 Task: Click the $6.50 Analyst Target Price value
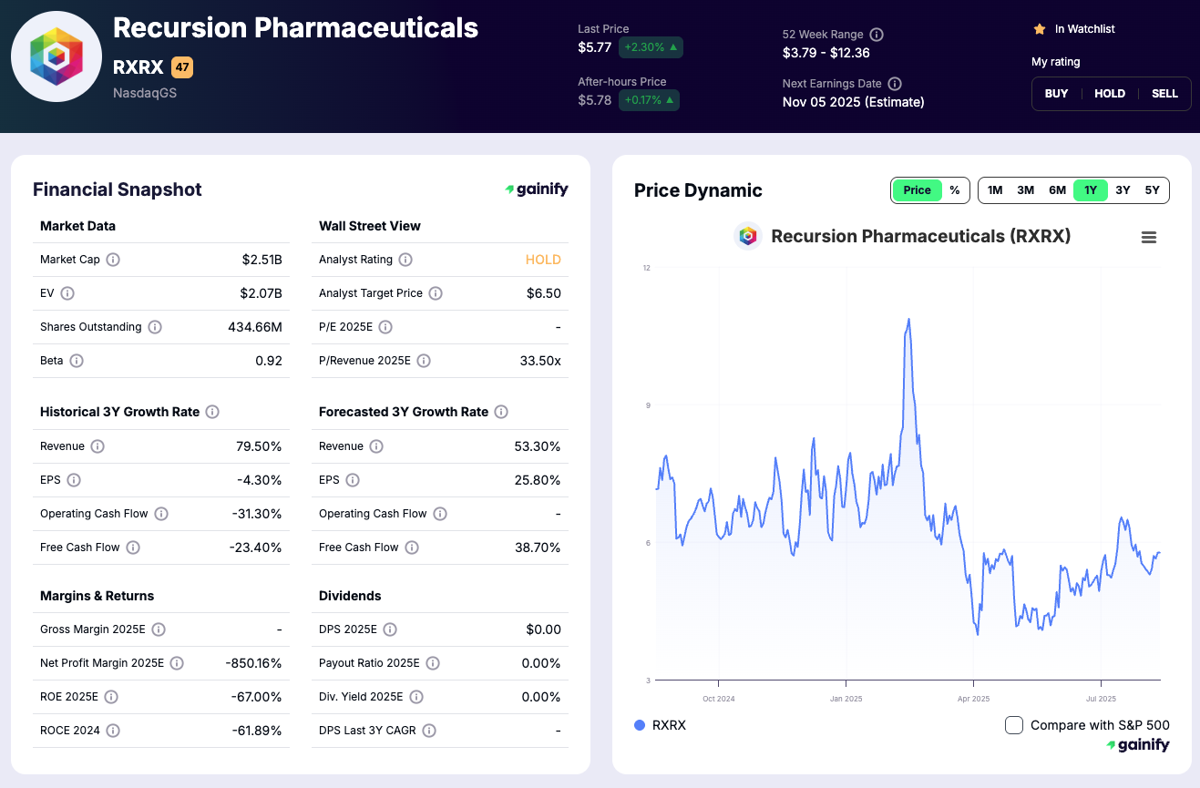pyautogui.click(x=544, y=293)
